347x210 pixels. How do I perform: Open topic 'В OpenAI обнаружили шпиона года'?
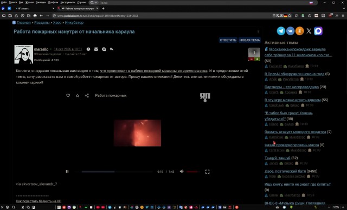point(294,74)
